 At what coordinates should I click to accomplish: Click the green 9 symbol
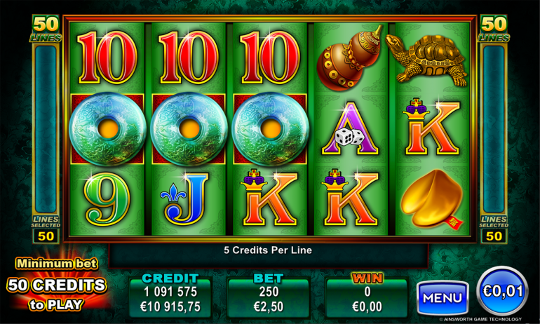pos(107,199)
